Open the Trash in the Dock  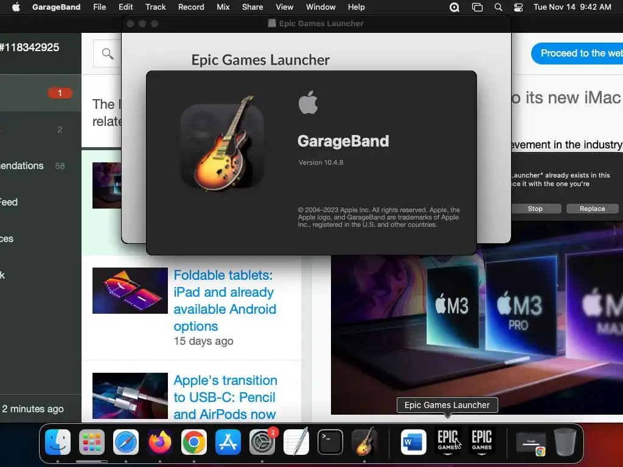565,442
